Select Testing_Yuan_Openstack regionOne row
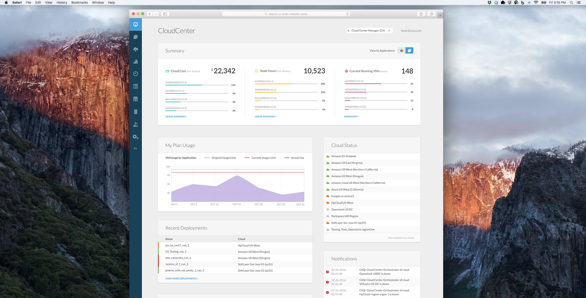 point(372,230)
